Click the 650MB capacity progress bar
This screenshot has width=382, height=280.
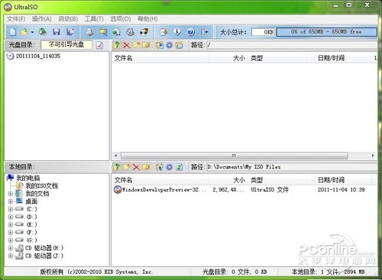pyautogui.click(x=326, y=32)
